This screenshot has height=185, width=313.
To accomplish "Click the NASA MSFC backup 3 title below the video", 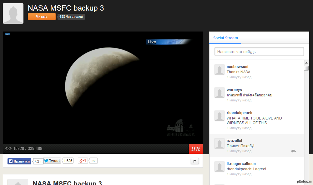I will (67, 183).
